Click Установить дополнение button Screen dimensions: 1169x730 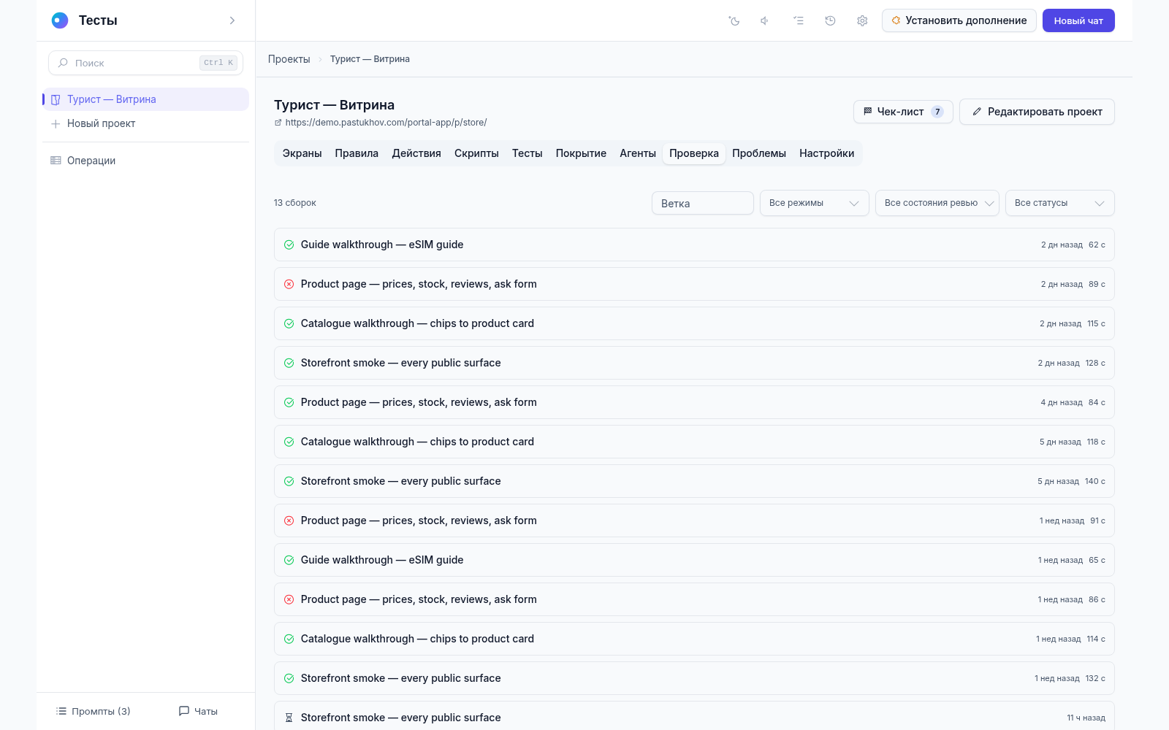(x=959, y=20)
